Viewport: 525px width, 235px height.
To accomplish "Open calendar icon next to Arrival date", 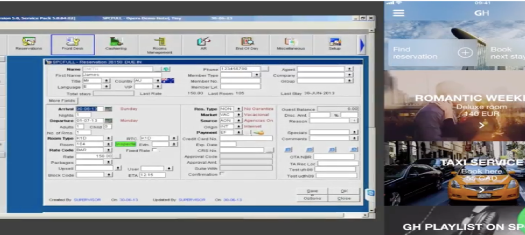I will [x=108, y=109].
